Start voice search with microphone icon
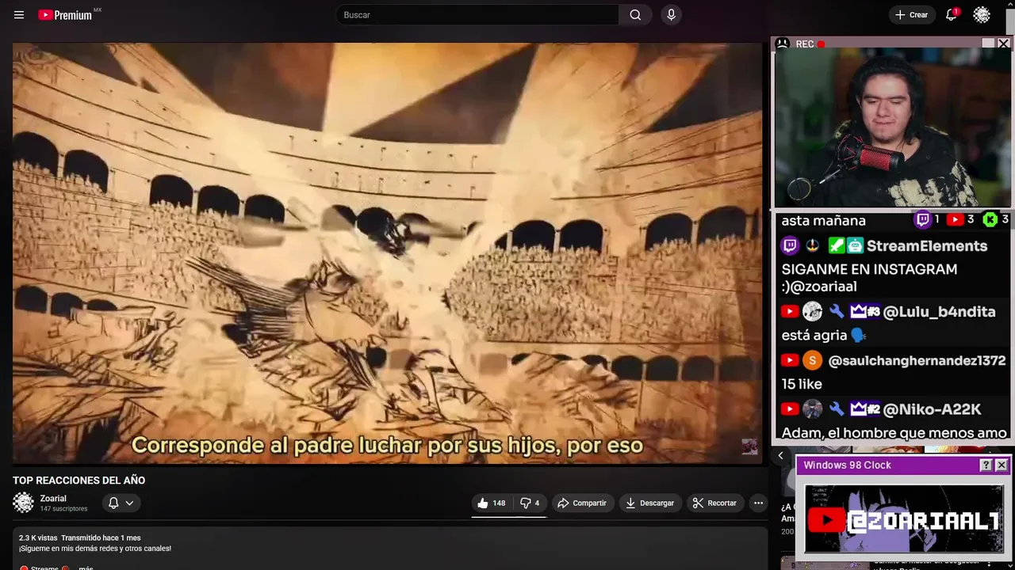Viewport: 1015px width, 570px height. point(671,15)
